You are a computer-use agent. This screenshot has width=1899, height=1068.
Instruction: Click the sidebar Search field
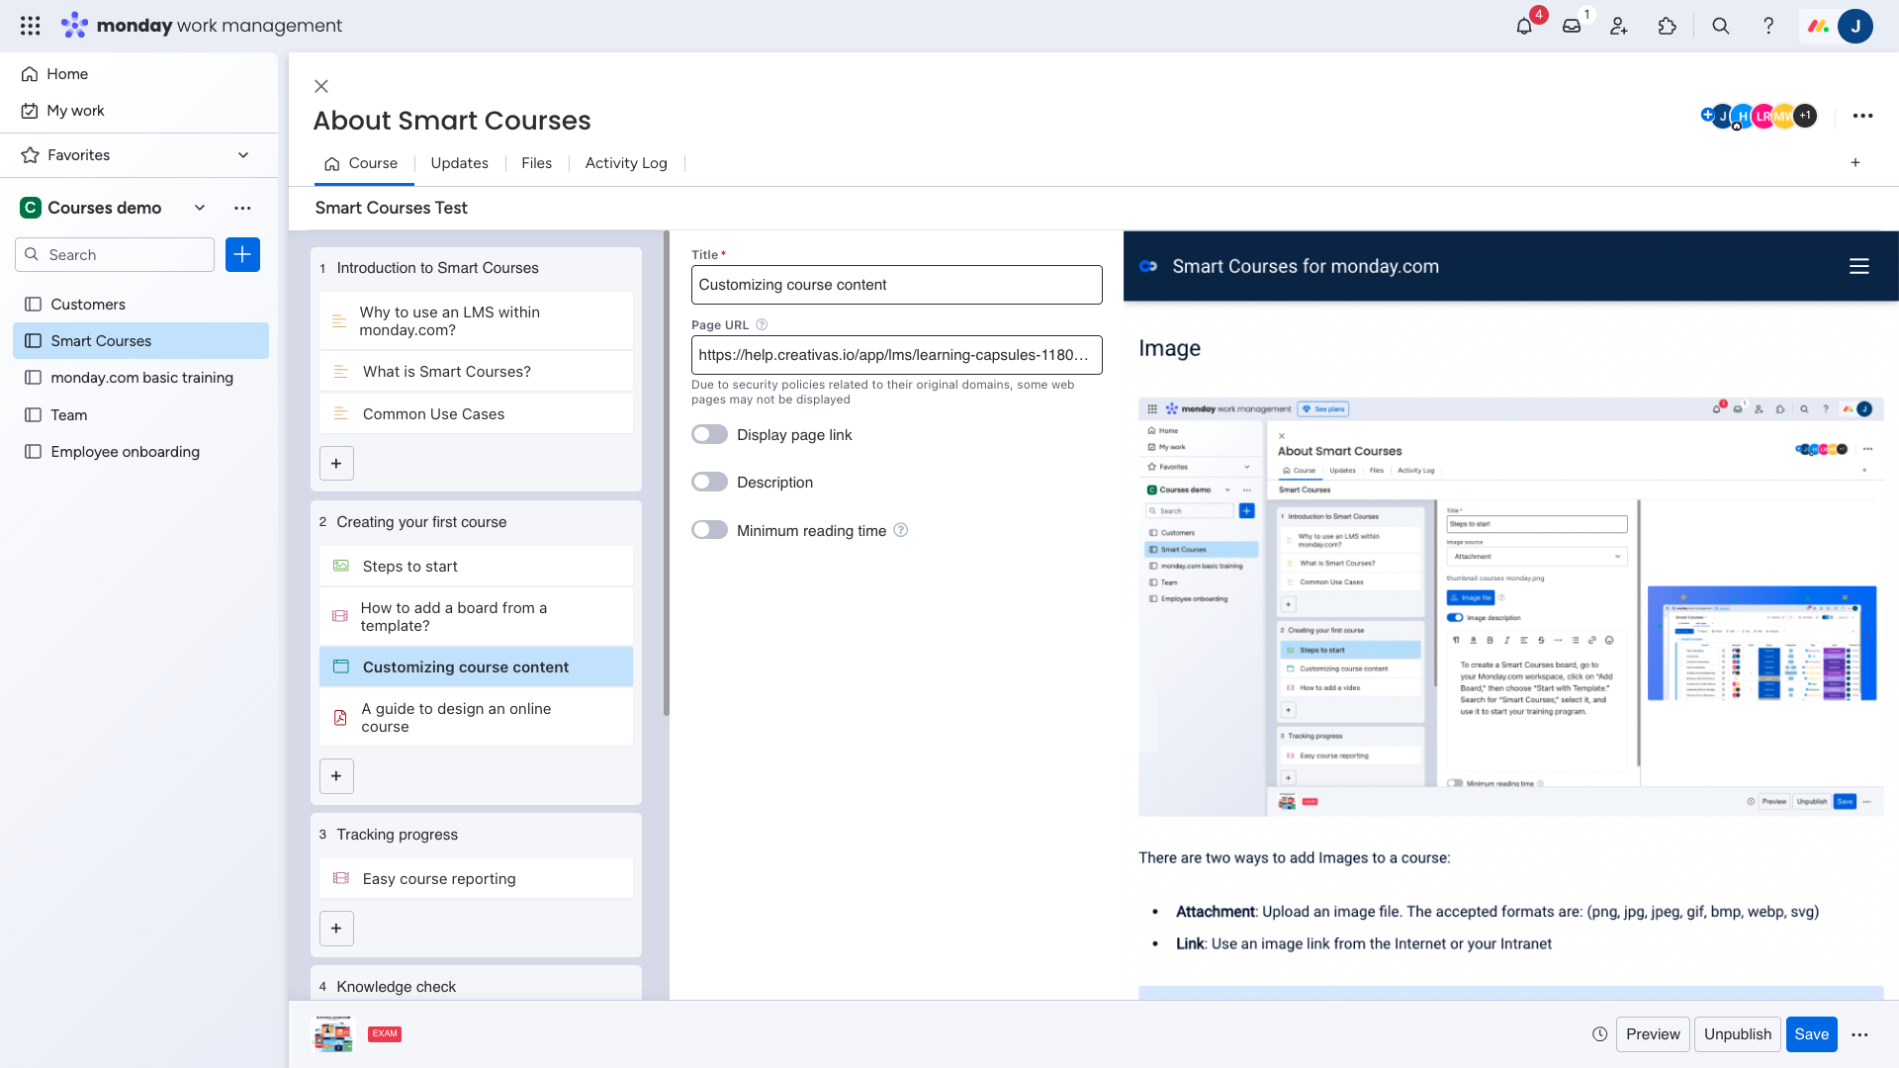tap(115, 255)
